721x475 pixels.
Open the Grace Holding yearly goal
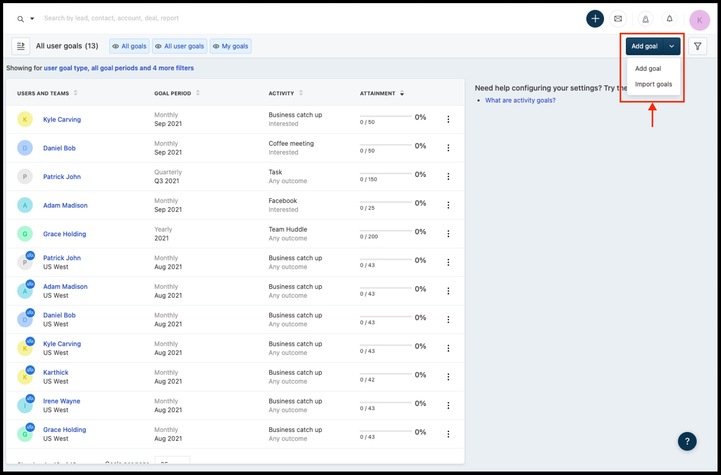(x=65, y=234)
